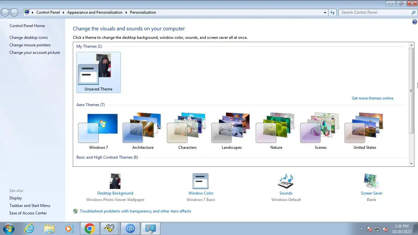Open Google Chrome from taskbar
This screenshot has height=235, width=418.
pyautogui.click(x=90, y=228)
